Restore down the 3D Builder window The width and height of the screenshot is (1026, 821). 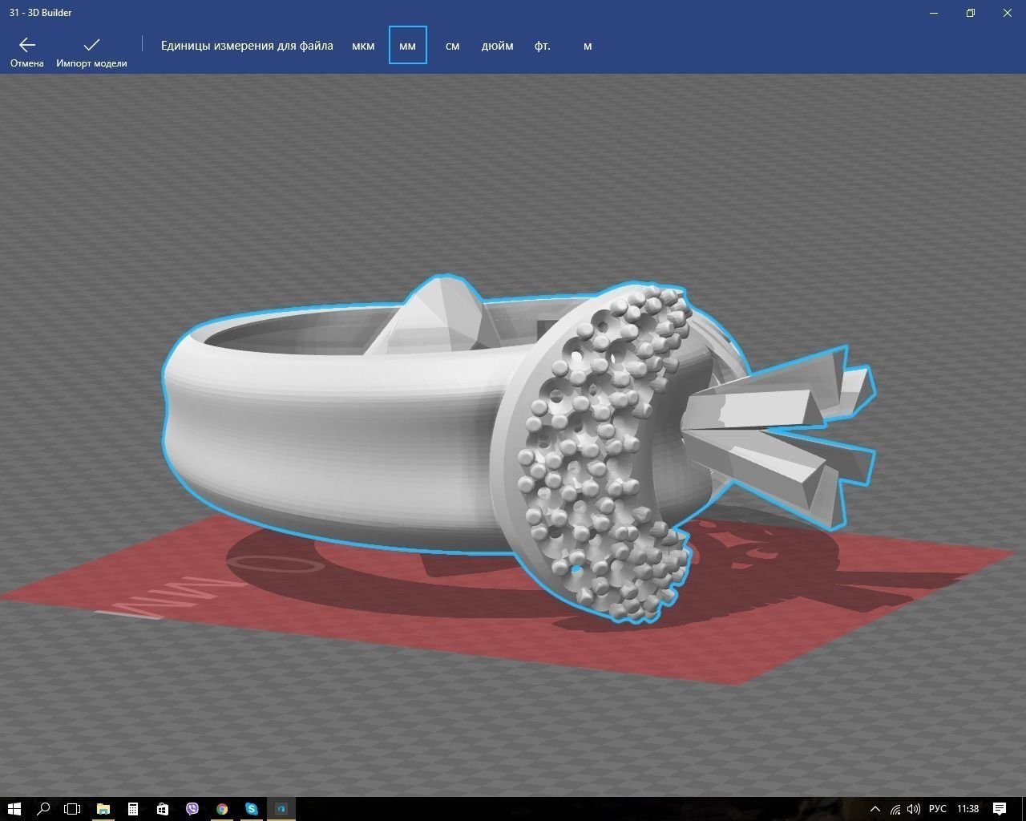pos(971,13)
